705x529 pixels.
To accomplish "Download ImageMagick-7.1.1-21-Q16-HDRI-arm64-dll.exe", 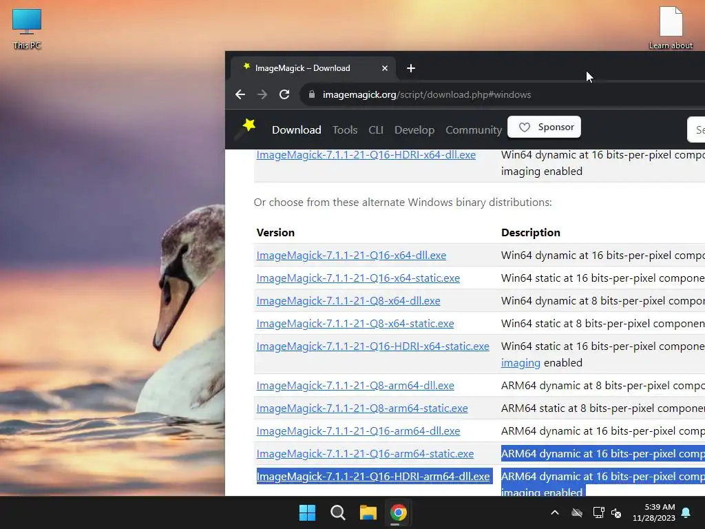I will pyautogui.click(x=373, y=477).
